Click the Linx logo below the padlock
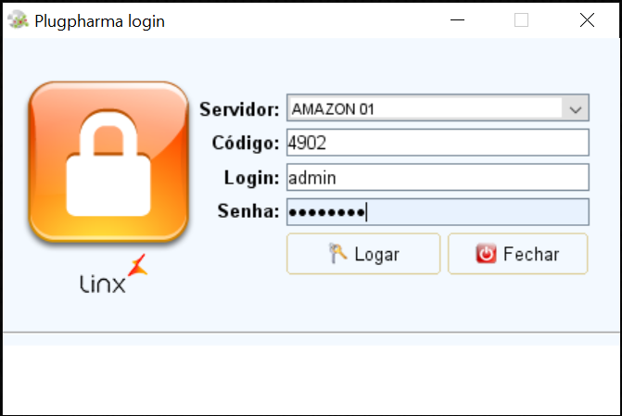 tap(113, 274)
